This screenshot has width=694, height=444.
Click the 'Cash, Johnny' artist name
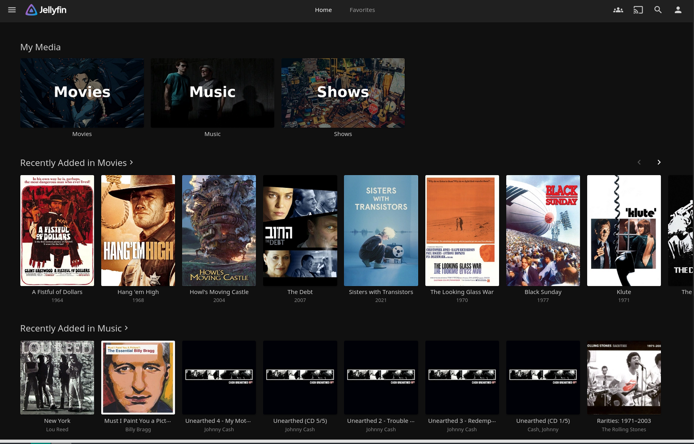point(543,430)
